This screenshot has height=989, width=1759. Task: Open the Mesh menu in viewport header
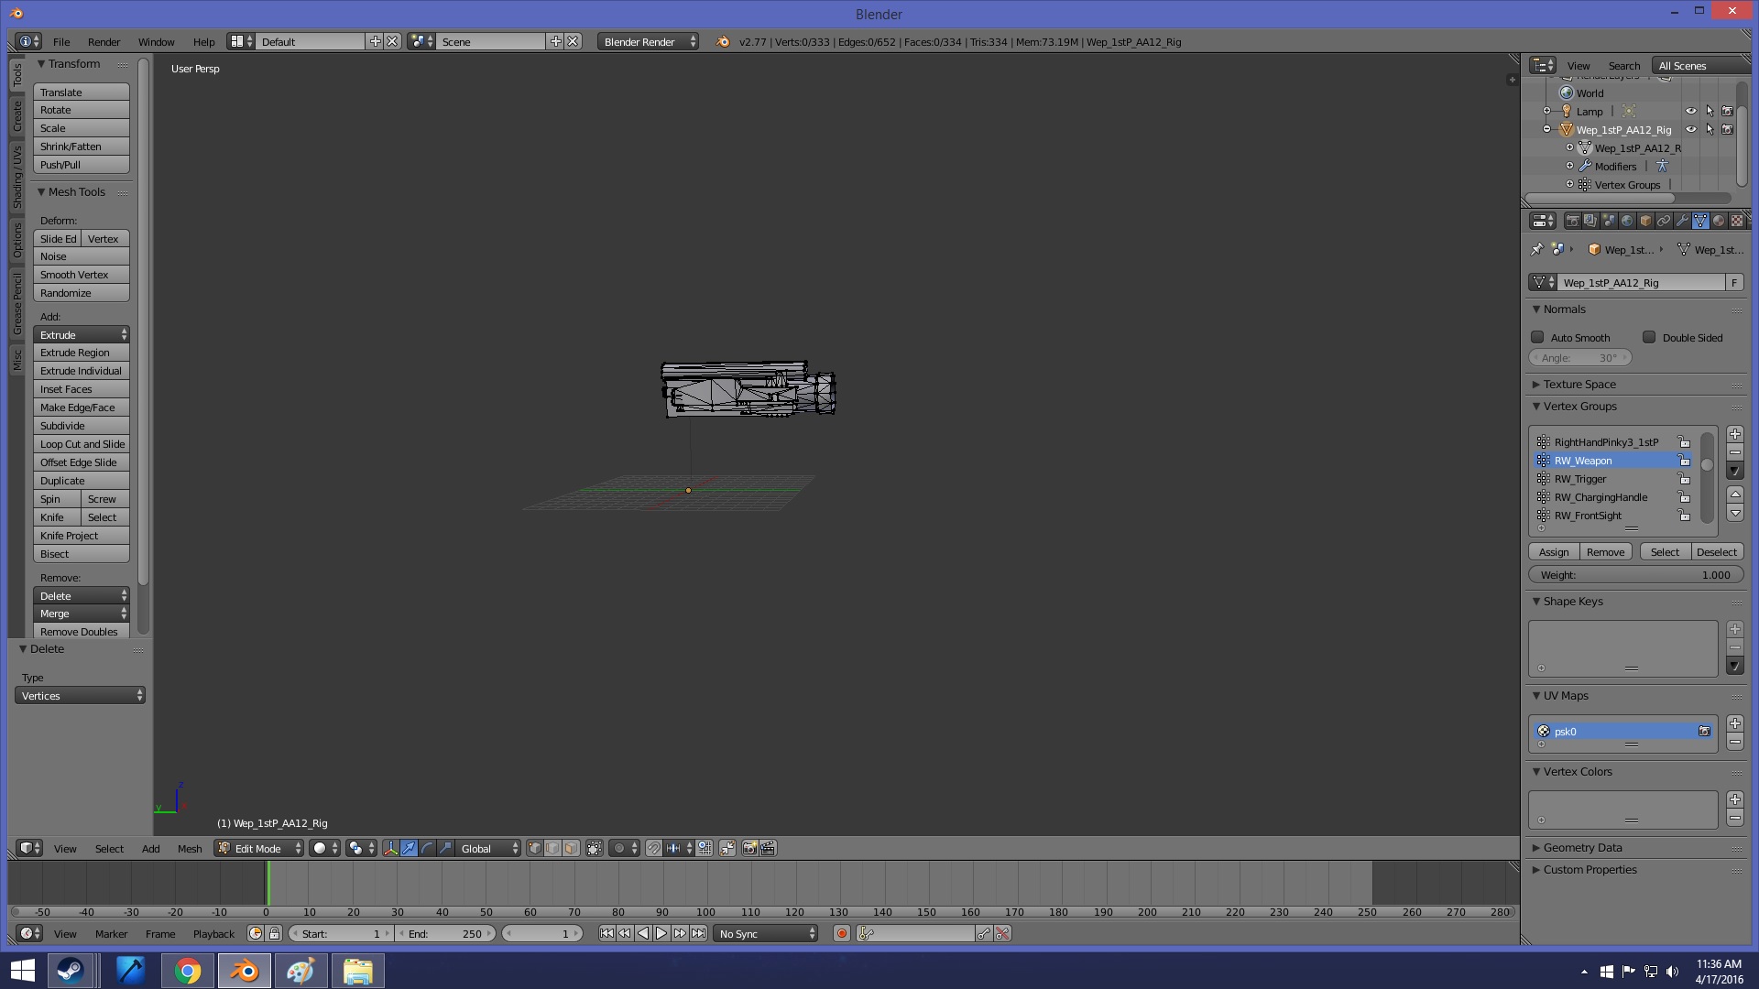[x=190, y=849]
